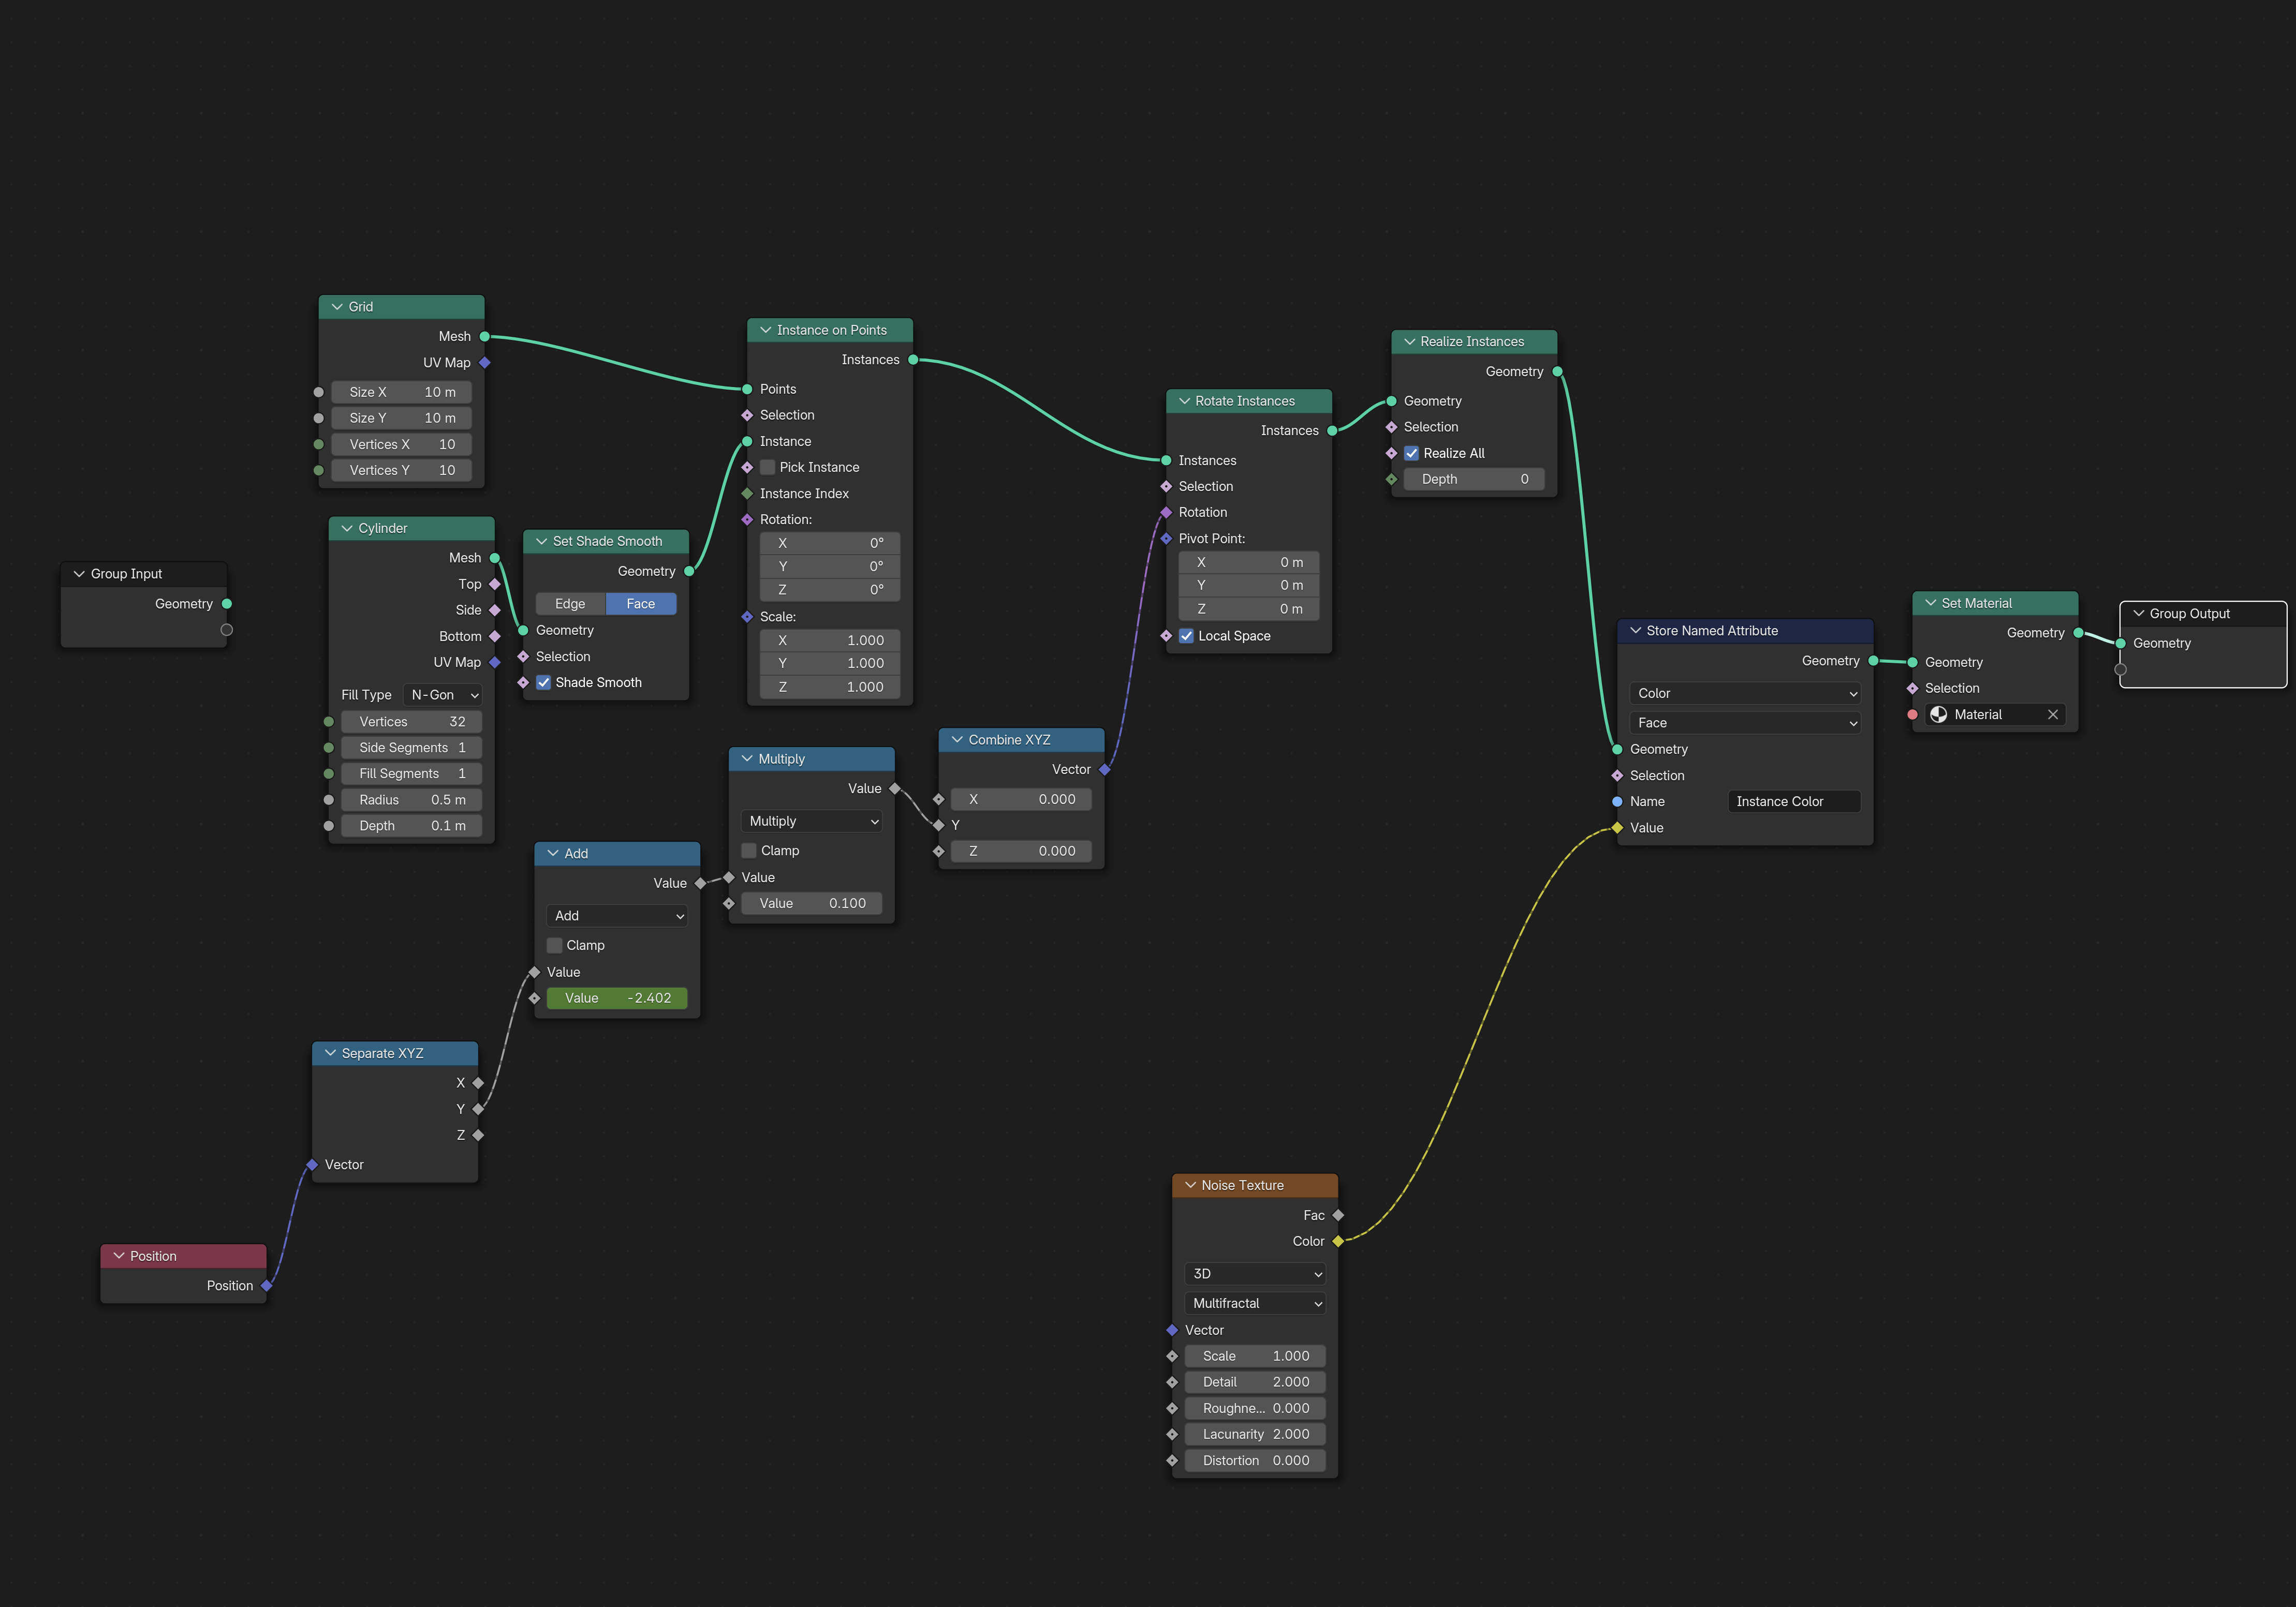The image size is (2296, 1607).
Task: Click the Cylinder Top output socket
Action: [x=495, y=584]
